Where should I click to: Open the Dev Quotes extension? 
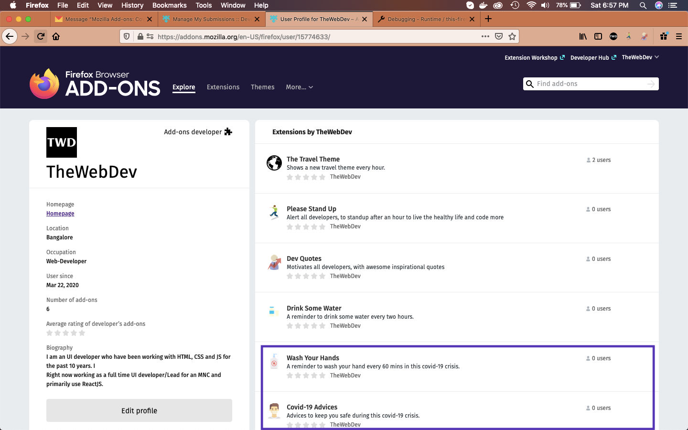pyautogui.click(x=304, y=258)
